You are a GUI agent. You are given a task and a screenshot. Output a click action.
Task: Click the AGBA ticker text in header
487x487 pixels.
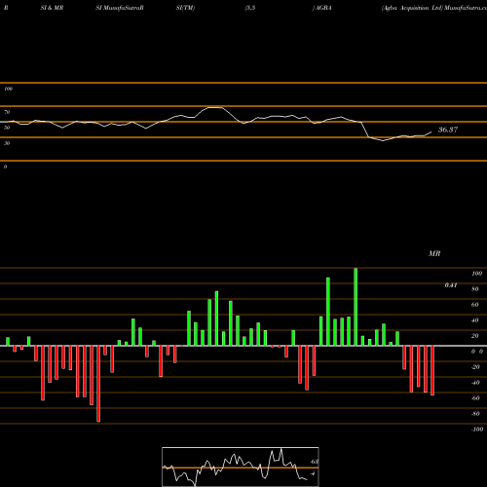323,8
